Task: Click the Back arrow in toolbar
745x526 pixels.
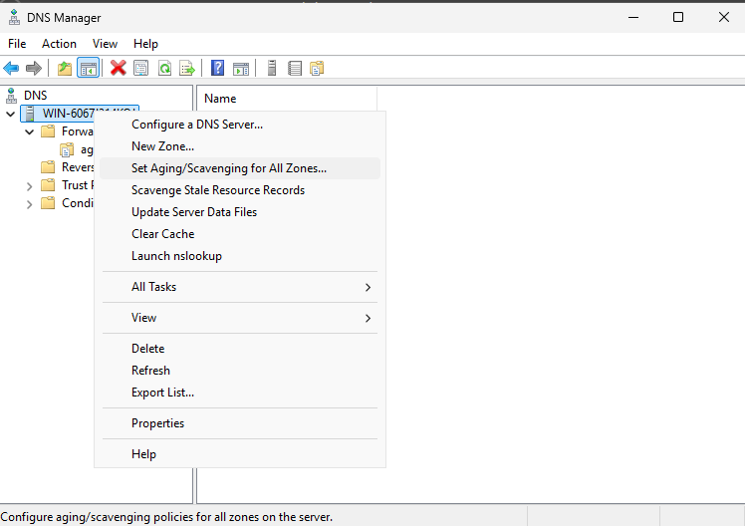Action: click(x=11, y=69)
